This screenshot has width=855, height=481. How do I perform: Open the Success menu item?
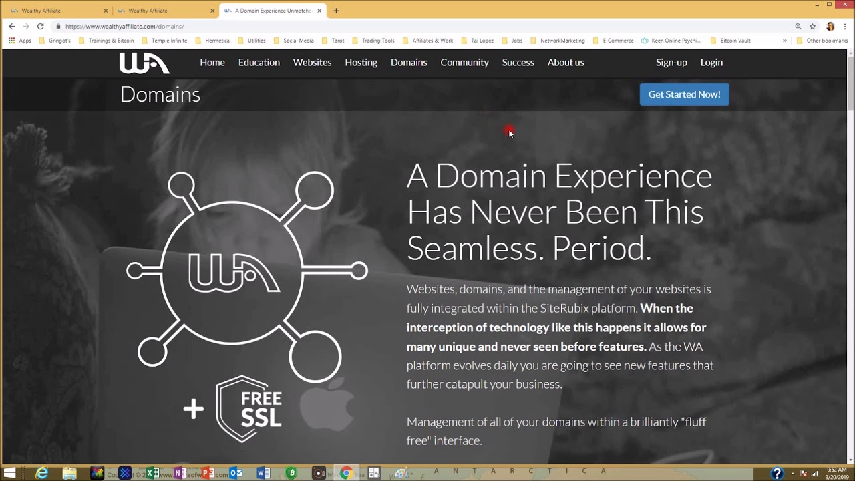518,63
